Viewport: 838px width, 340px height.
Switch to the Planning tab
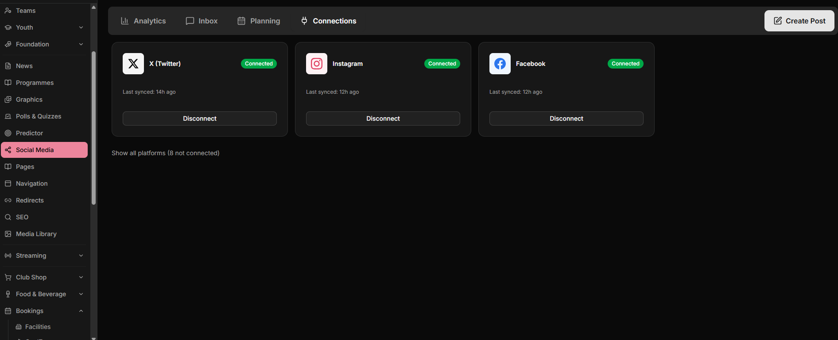pyautogui.click(x=259, y=21)
